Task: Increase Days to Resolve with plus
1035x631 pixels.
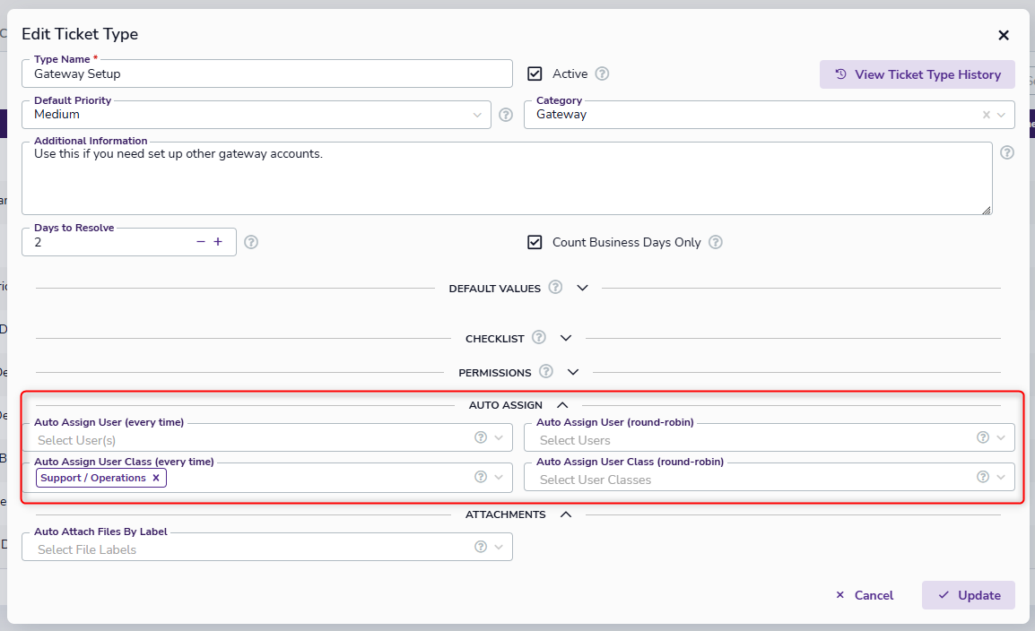Action: click(x=218, y=242)
